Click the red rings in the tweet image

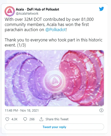82,78
